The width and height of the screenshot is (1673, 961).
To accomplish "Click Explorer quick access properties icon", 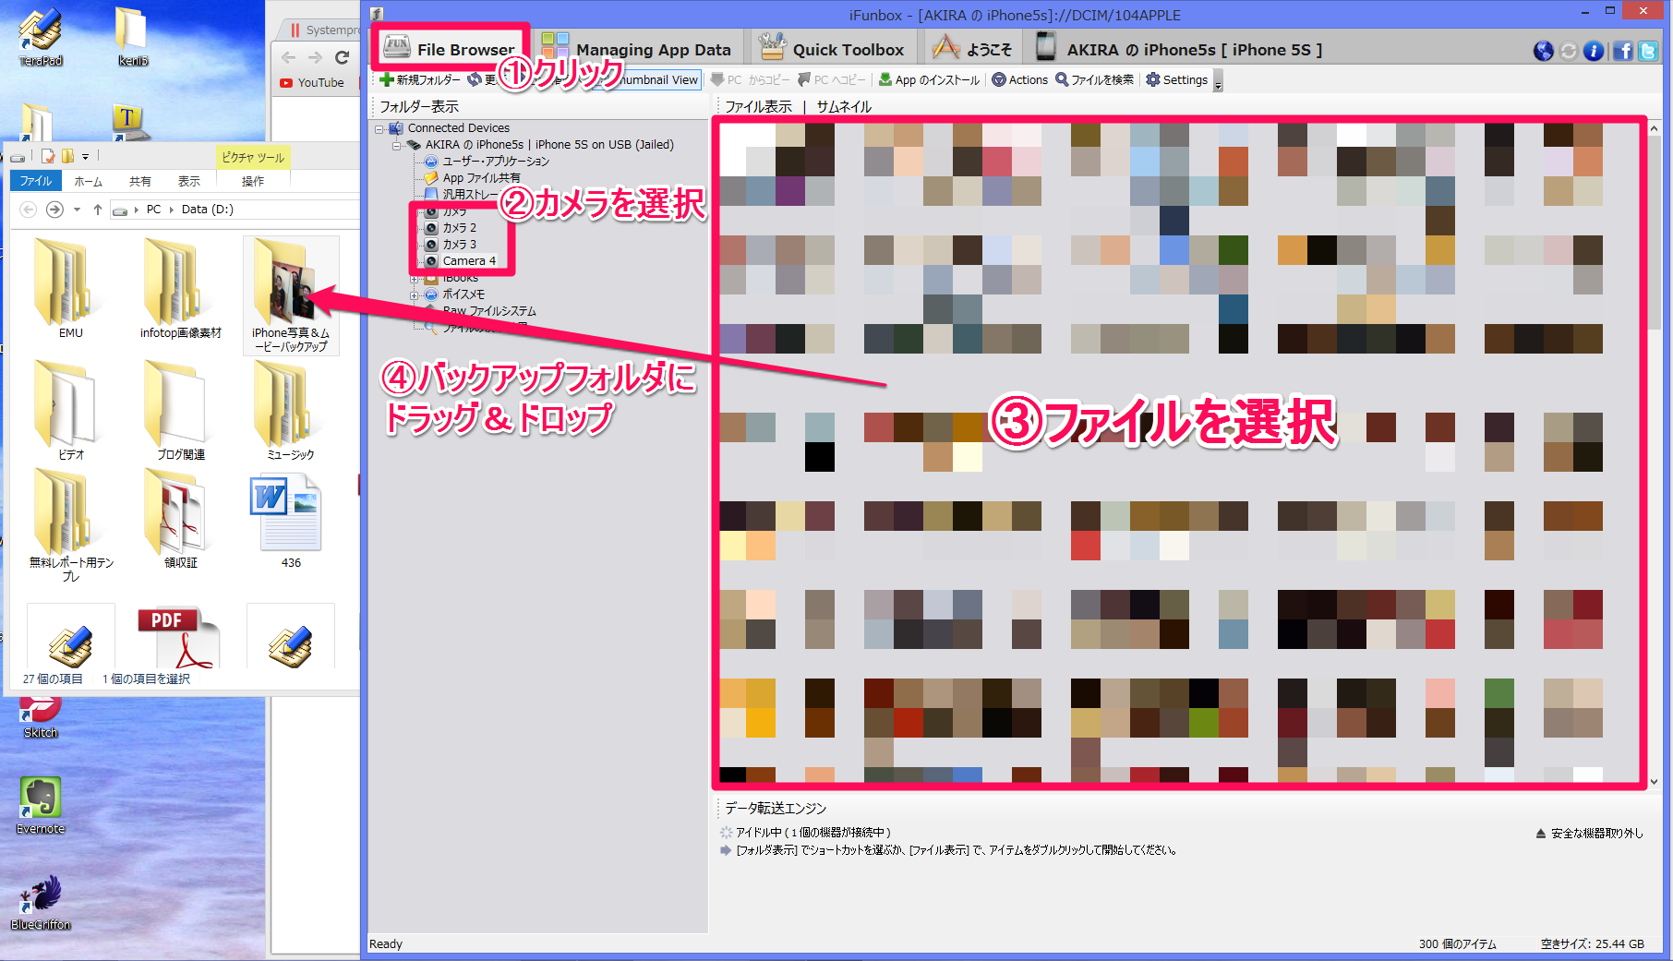I will point(48,157).
